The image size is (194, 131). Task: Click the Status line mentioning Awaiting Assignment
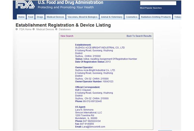point(106,59)
